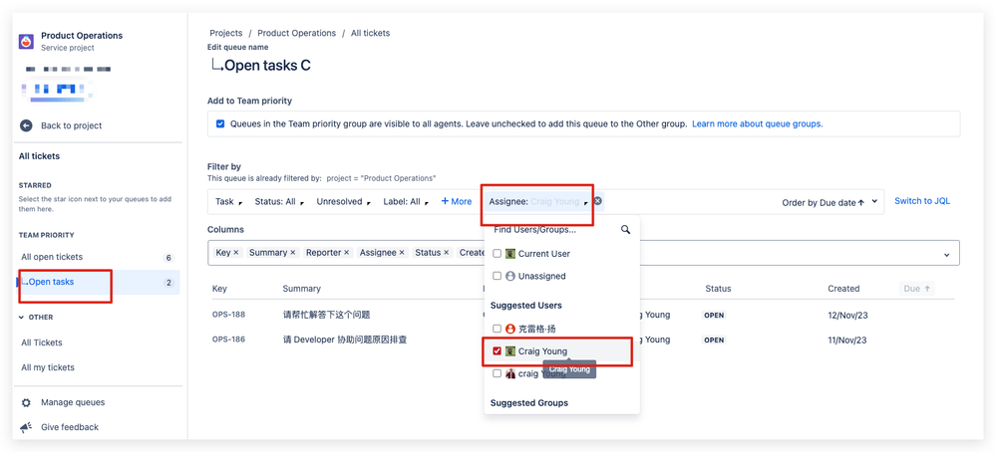Click the Unassigned avatar icon
This screenshot has width=996, height=452.
[x=510, y=277]
